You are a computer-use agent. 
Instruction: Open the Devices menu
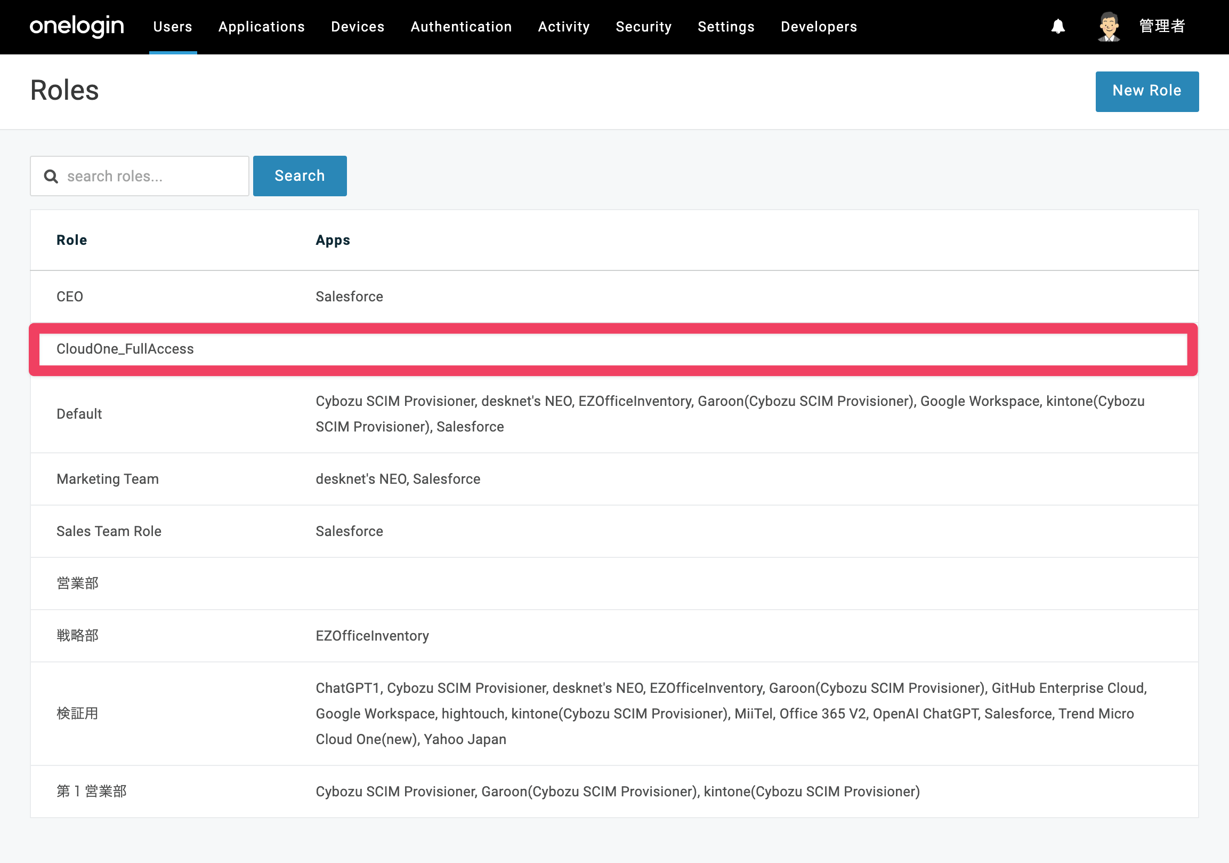(x=358, y=27)
